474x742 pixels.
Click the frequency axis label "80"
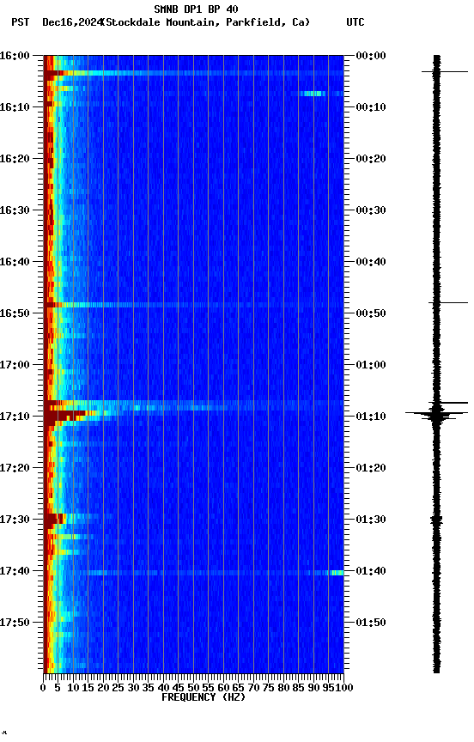pos(283,689)
